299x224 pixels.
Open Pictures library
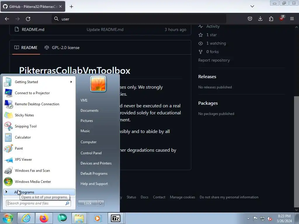coord(86,121)
